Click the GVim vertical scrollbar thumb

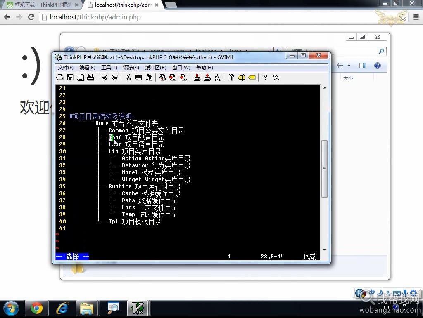click(x=325, y=169)
